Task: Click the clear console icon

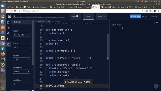Action: click(x=157, y=22)
